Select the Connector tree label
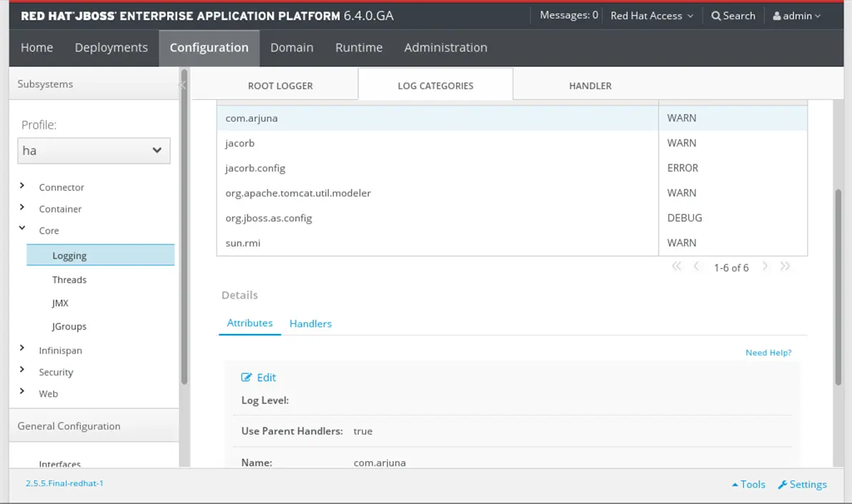The image size is (852, 504). point(61,187)
